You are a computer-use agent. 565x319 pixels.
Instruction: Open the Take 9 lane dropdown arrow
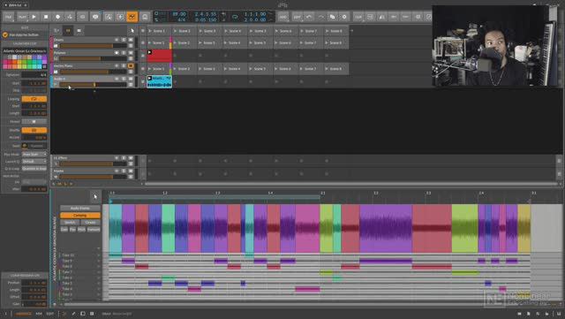(x=98, y=261)
